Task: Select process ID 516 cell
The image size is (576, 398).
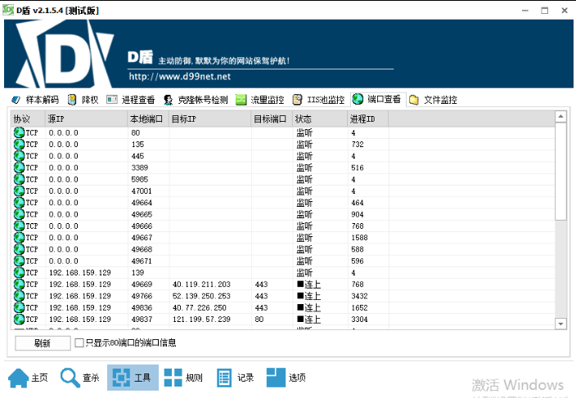Action: click(x=358, y=168)
